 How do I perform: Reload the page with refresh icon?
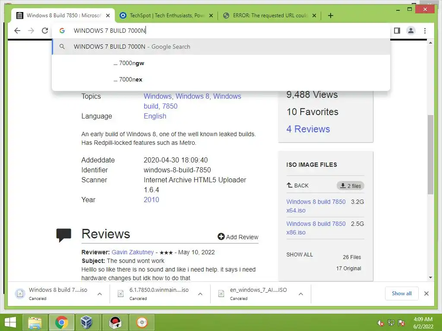point(45,31)
